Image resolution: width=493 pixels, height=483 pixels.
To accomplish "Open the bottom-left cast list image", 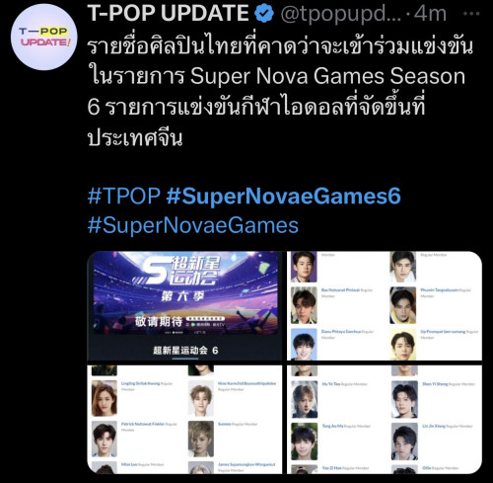I will [184, 420].
